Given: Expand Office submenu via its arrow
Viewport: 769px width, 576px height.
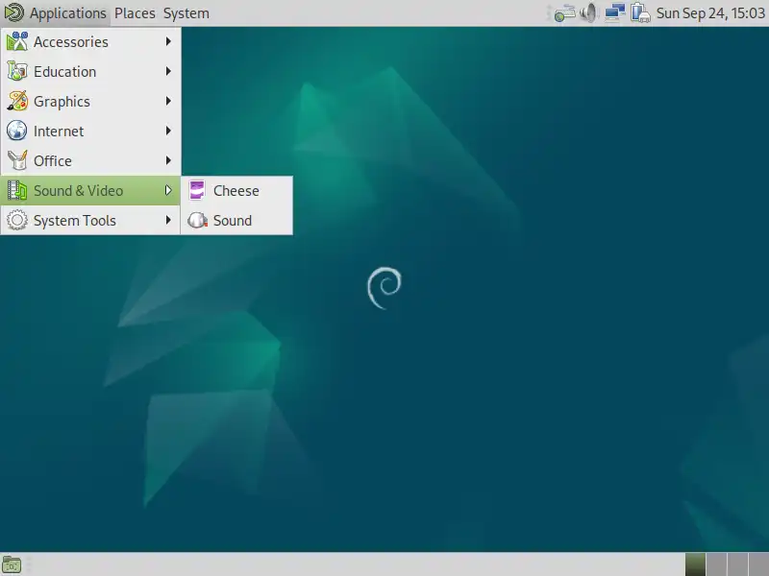Looking at the screenshot, I should click(x=168, y=160).
